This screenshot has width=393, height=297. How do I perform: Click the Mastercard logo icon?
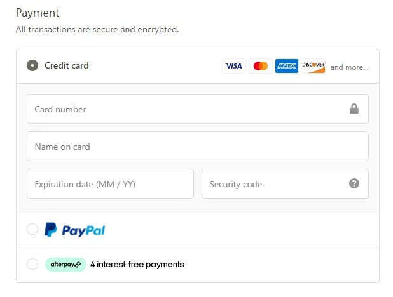[x=261, y=66]
